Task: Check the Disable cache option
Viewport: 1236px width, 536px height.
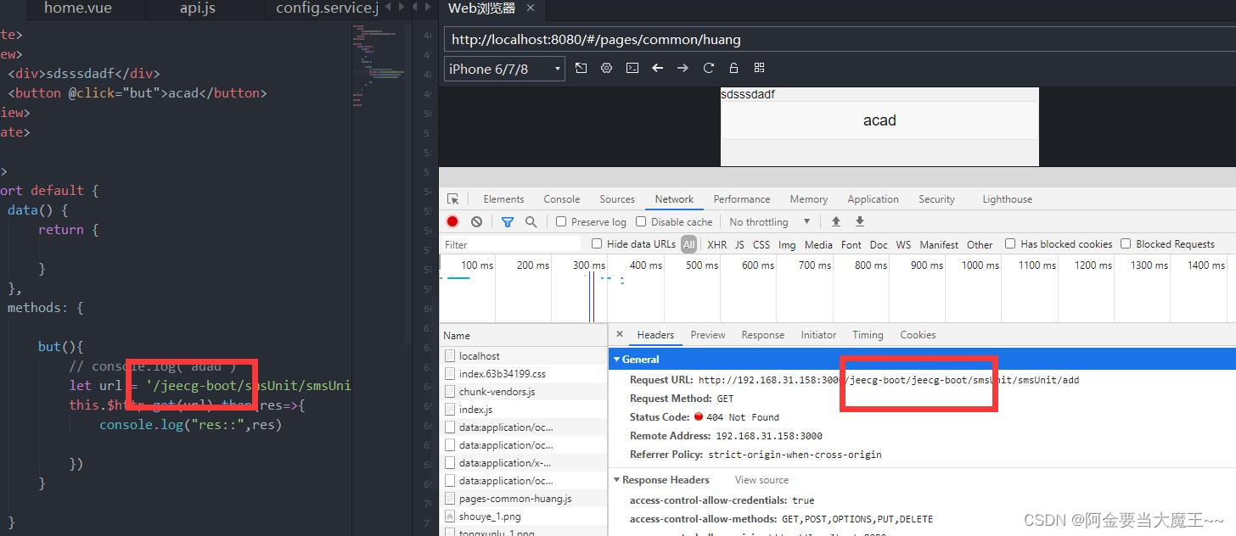Action: coord(641,221)
